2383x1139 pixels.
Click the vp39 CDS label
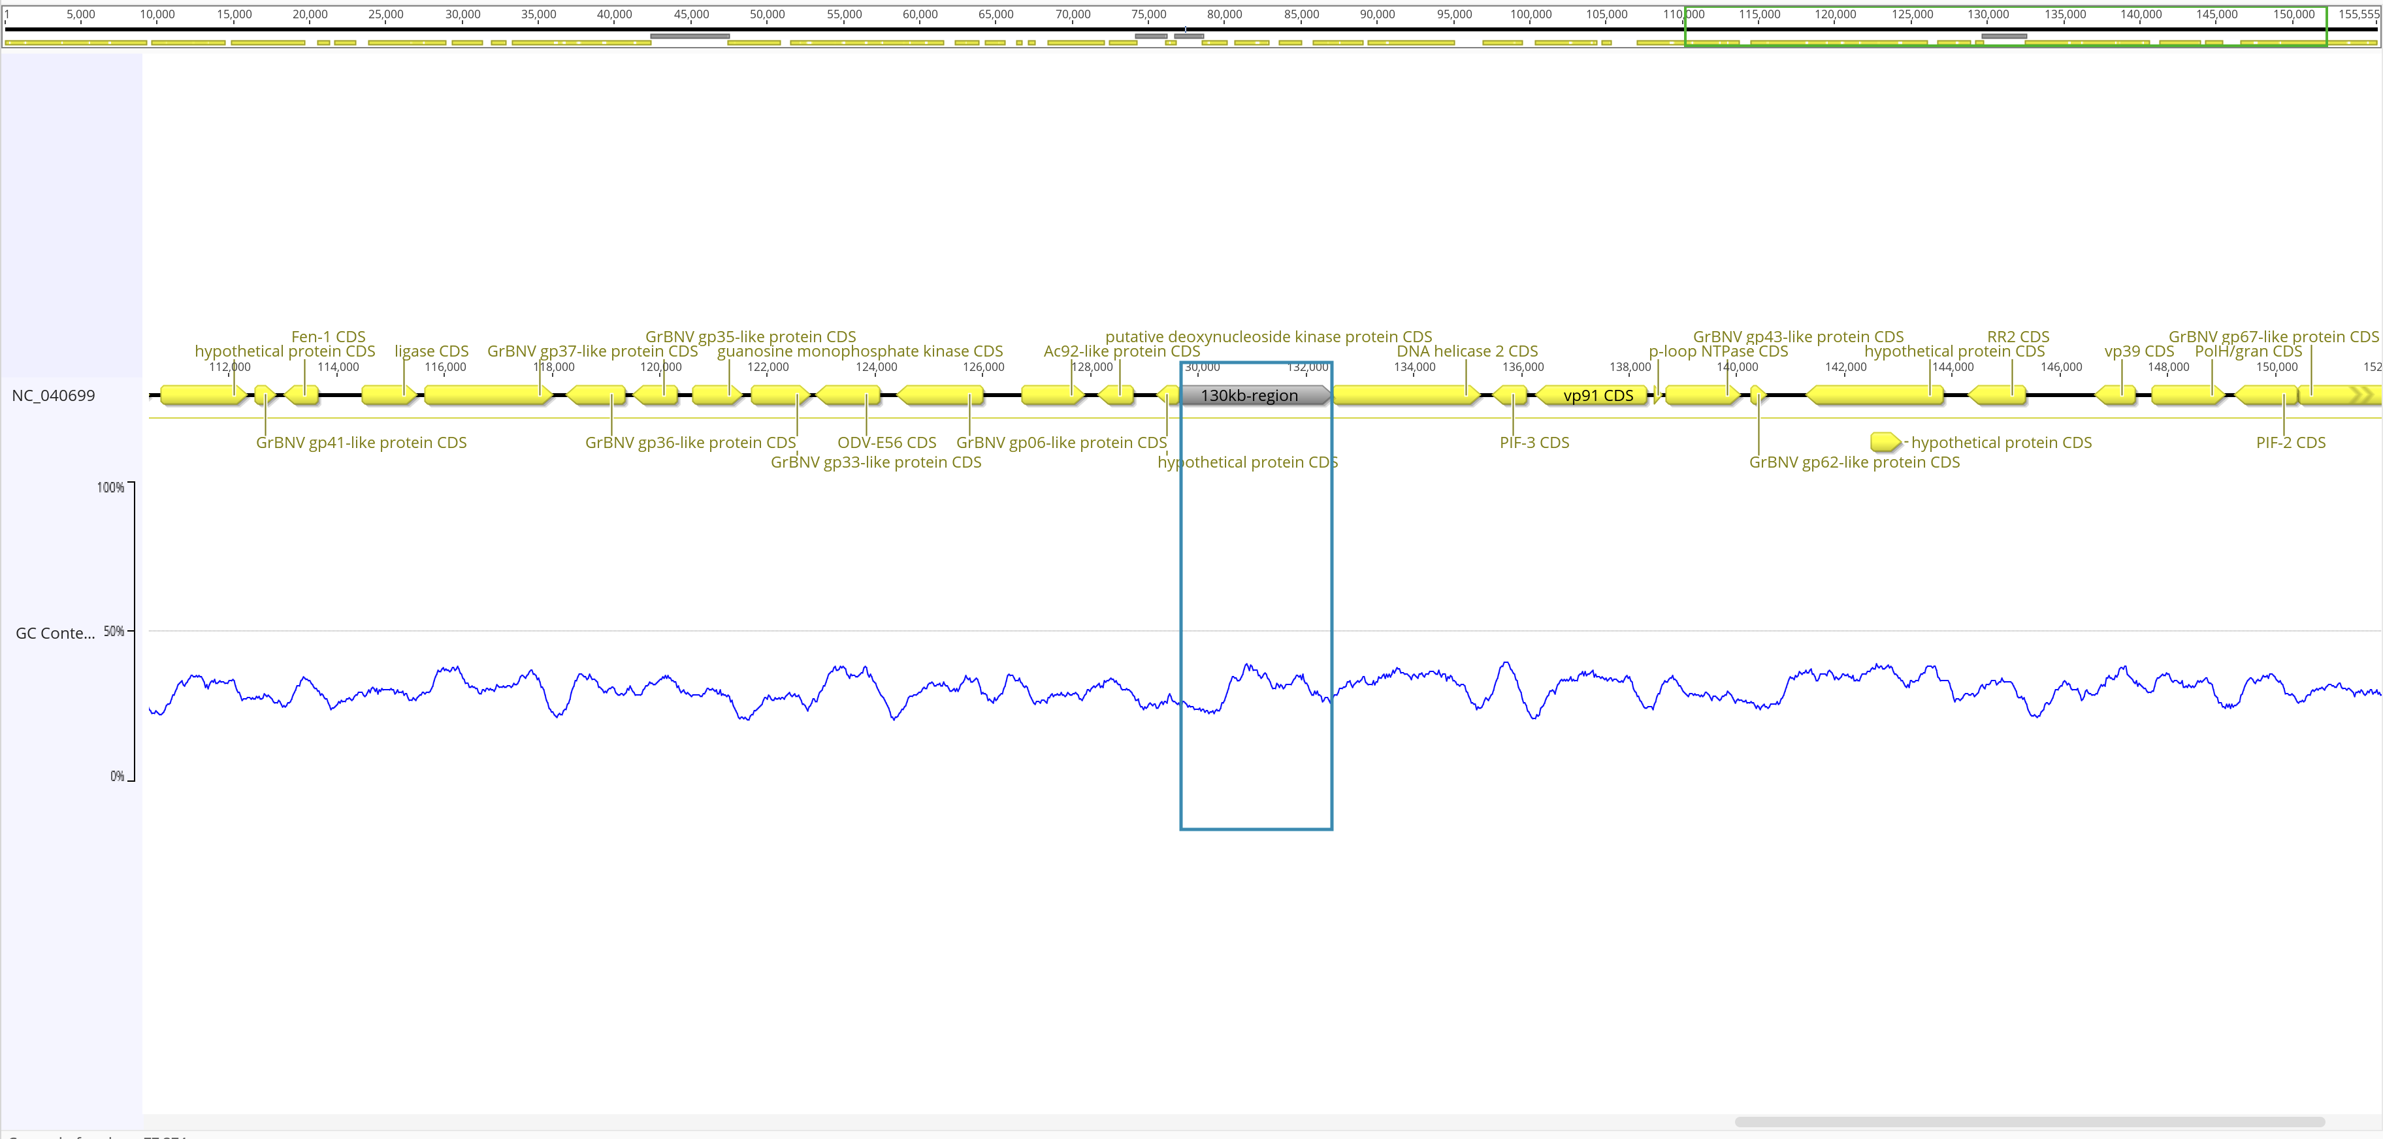tap(2139, 351)
